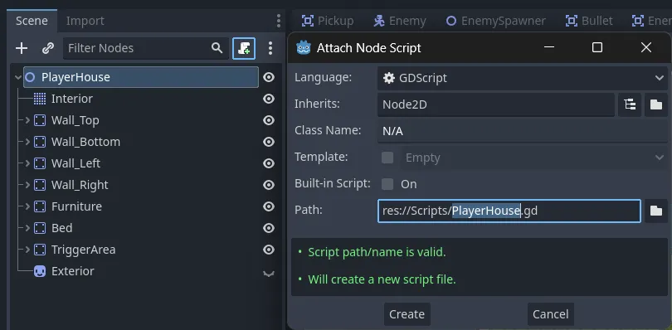This screenshot has width=672, height=330.
Task: Click the TriggerArea node type icon
Action: (40, 250)
